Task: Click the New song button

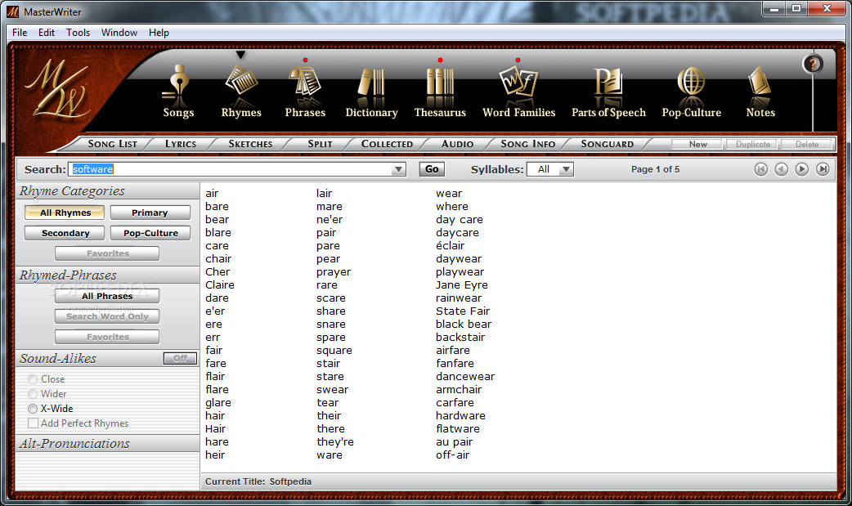Action: (x=697, y=144)
